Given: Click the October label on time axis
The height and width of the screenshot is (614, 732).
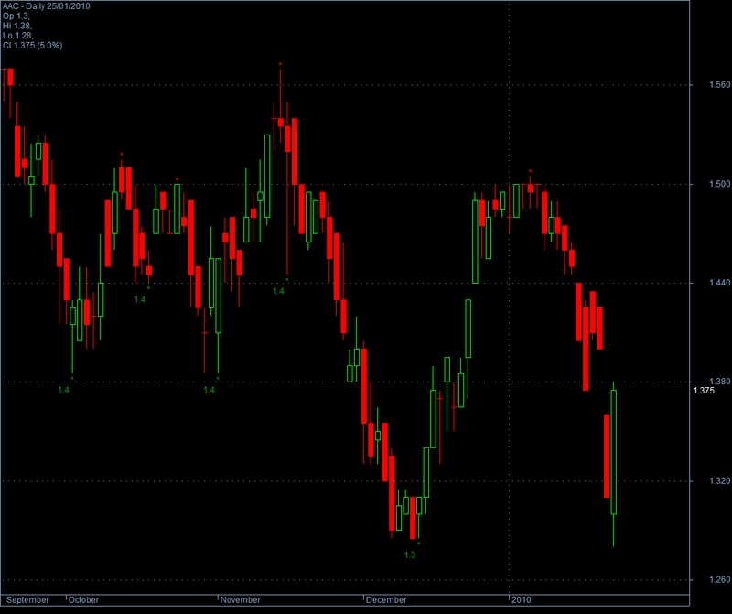Looking at the screenshot, I should [x=83, y=599].
